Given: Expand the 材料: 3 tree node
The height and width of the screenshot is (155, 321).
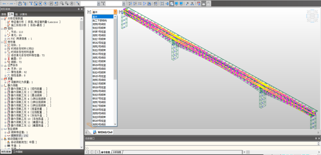Looking at the screenshot, I should point(5,45).
